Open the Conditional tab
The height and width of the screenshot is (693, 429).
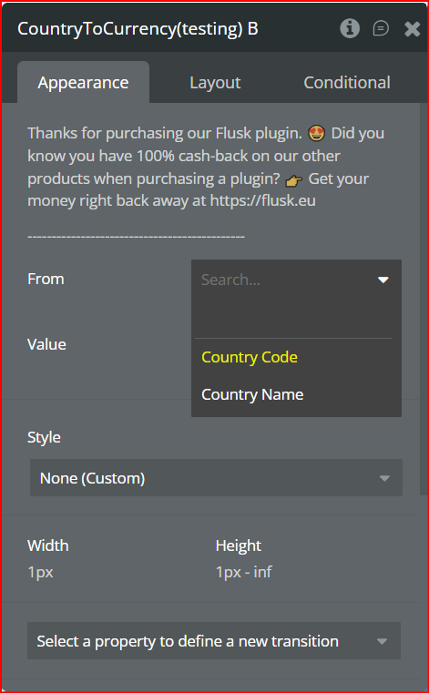pyautogui.click(x=347, y=83)
